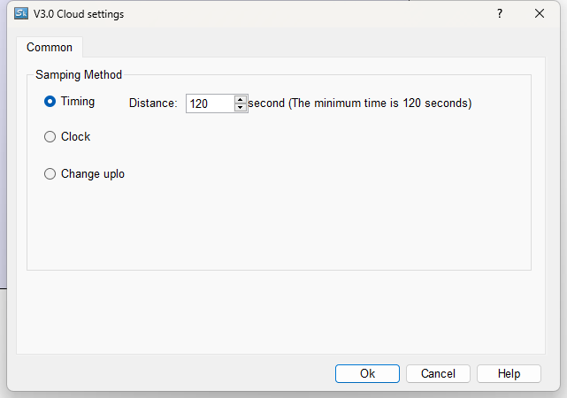The width and height of the screenshot is (567, 398).
Task: Open Help using the bottom Help button
Action: (x=509, y=373)
